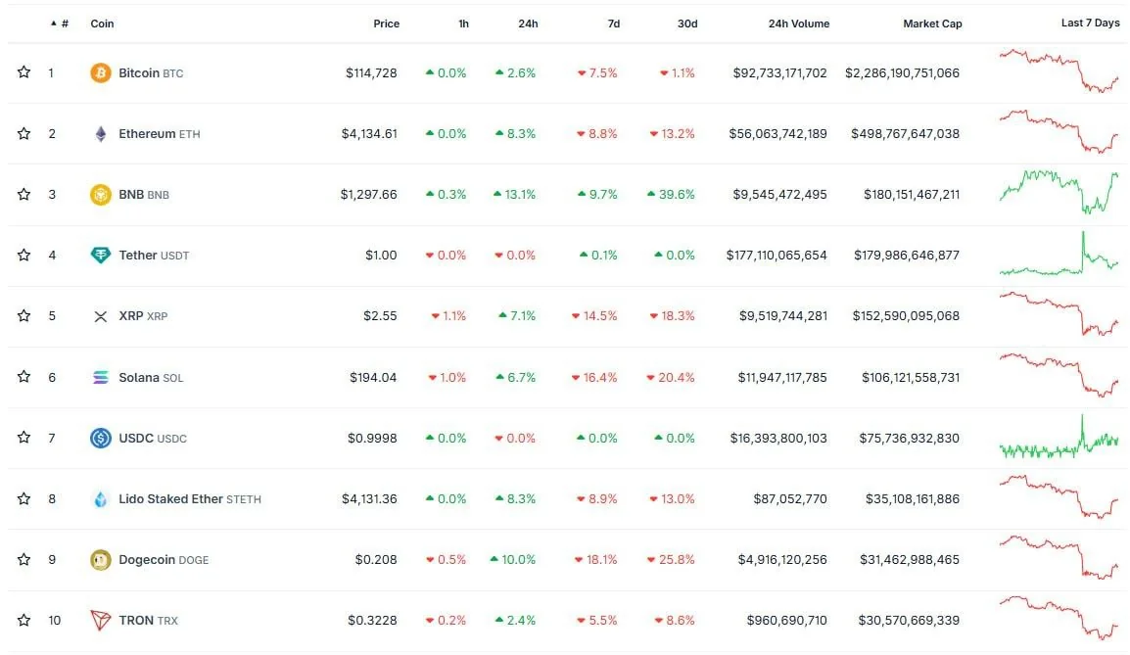Open BNB last 7 days sparkline chart

pyautogui.click(x=1059, y=192)
